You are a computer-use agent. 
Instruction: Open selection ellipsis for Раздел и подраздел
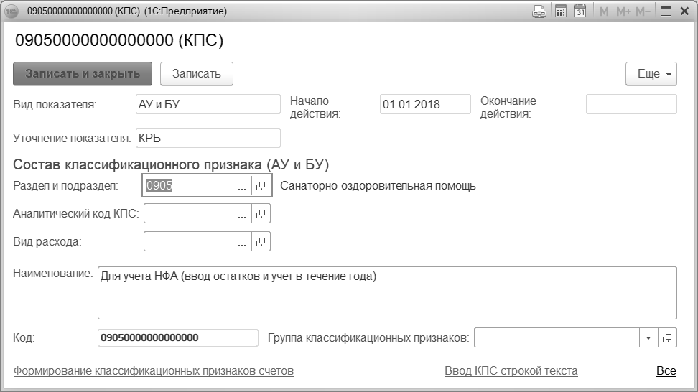242,185
